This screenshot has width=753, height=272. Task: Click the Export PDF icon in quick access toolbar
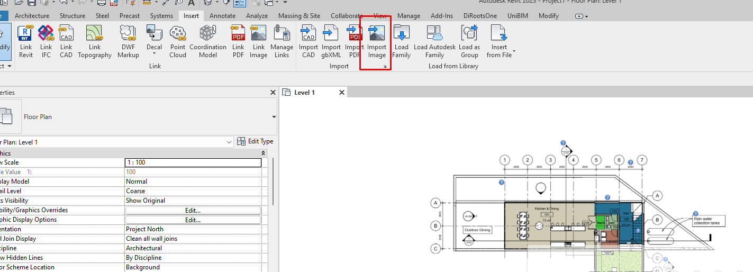point(114,3)
